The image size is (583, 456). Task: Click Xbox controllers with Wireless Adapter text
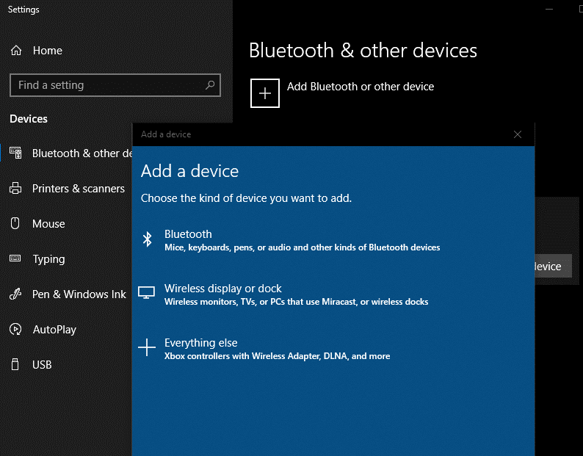pyautogui.click(x=278, y=356)
